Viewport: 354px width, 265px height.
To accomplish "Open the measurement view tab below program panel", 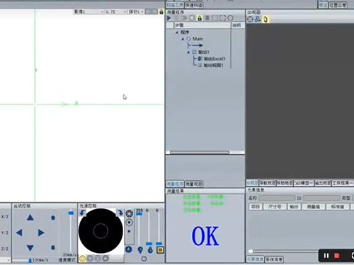I will 194,184.
